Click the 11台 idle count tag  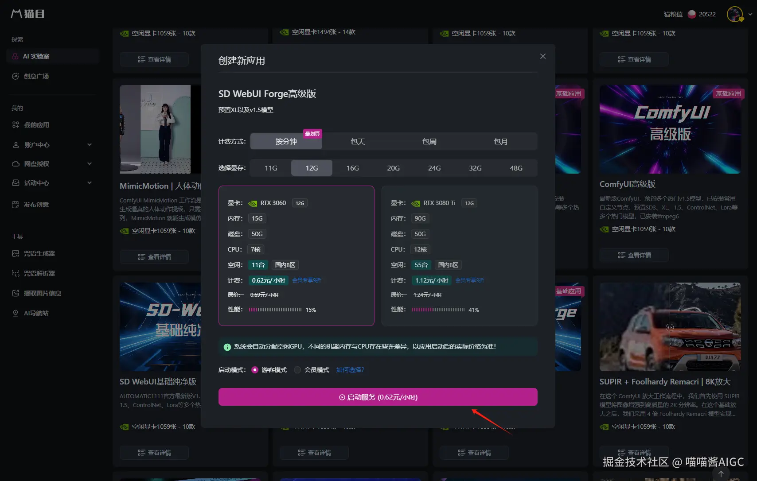258,265
